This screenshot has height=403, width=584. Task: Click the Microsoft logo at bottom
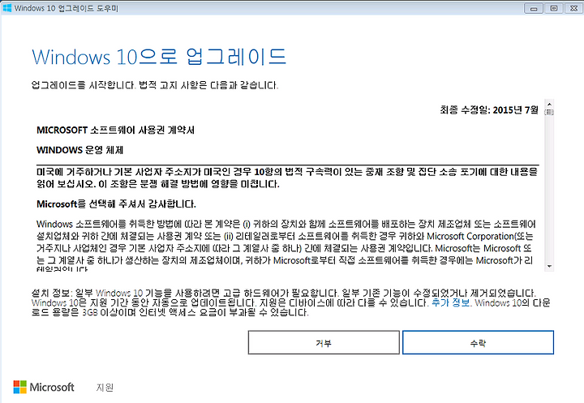pyautogui.click(x=44, y=387)
